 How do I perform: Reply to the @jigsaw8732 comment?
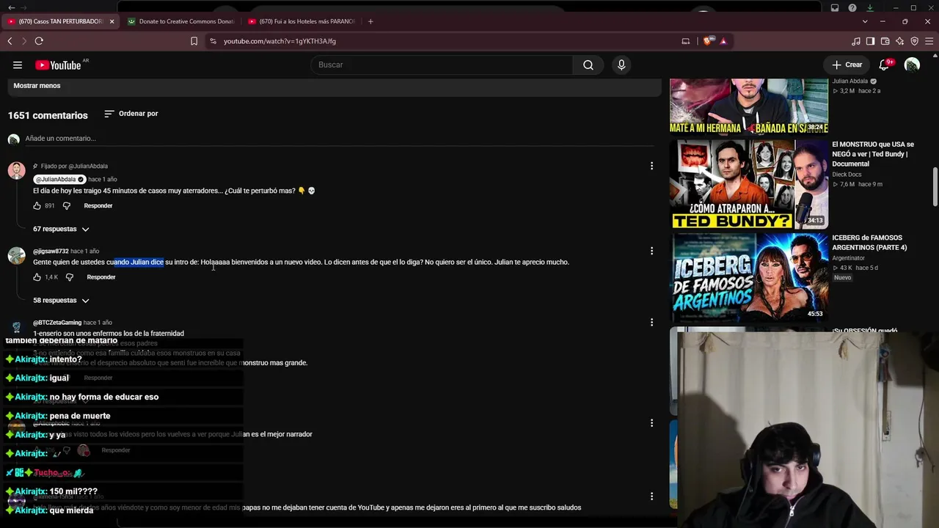tap(101, 277)
